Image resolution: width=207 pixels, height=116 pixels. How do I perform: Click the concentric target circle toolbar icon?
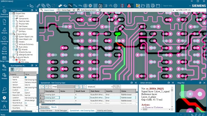pos(115,6)
